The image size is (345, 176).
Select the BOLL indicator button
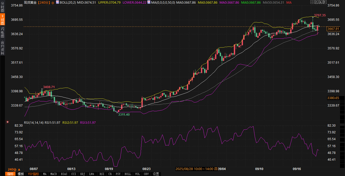pyautogui.click(x=128, y=174)
